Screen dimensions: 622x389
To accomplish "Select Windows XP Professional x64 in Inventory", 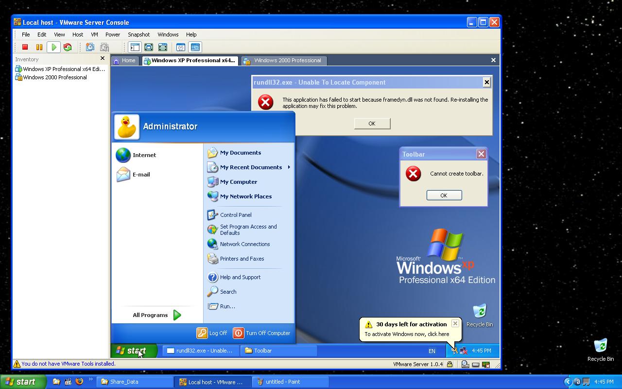I will [x=60, y=69].
